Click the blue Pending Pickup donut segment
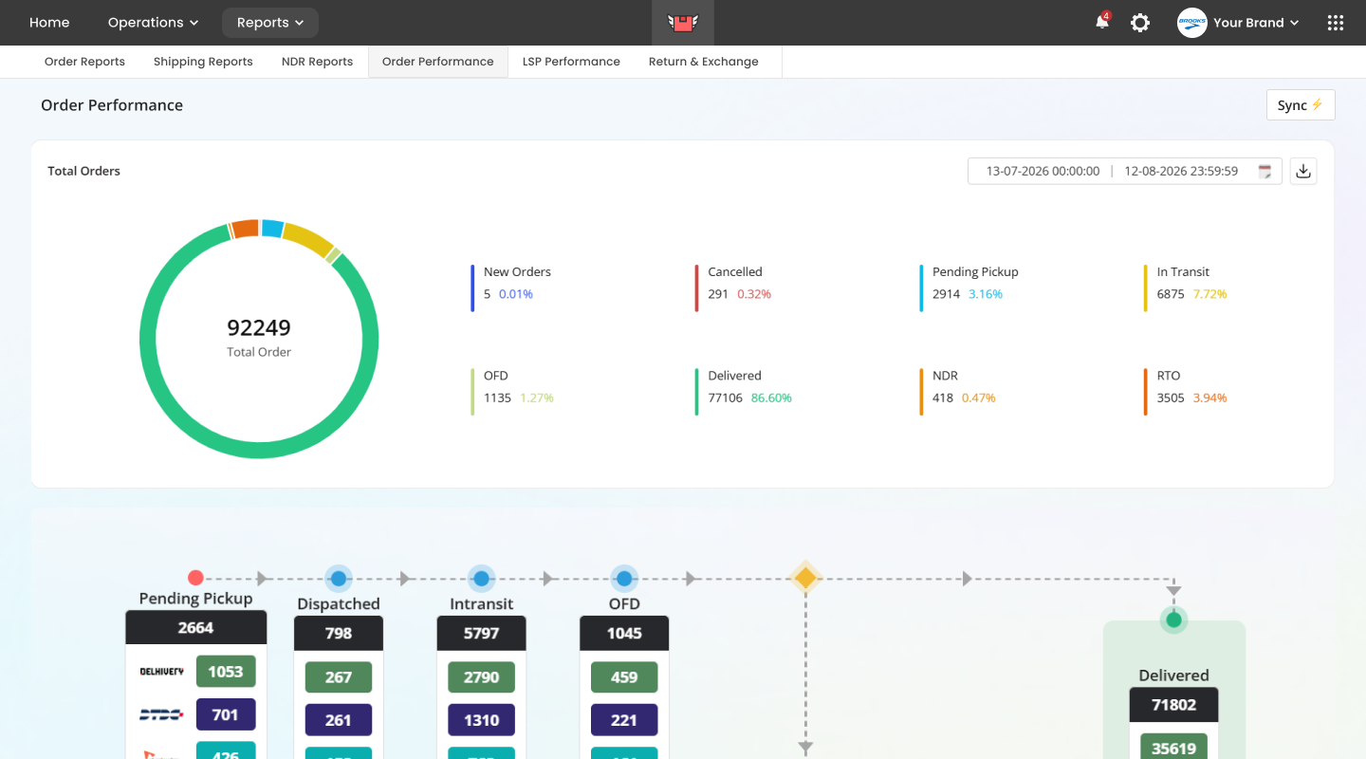This screenshot has width=1366, height=759. coord(272,229)
